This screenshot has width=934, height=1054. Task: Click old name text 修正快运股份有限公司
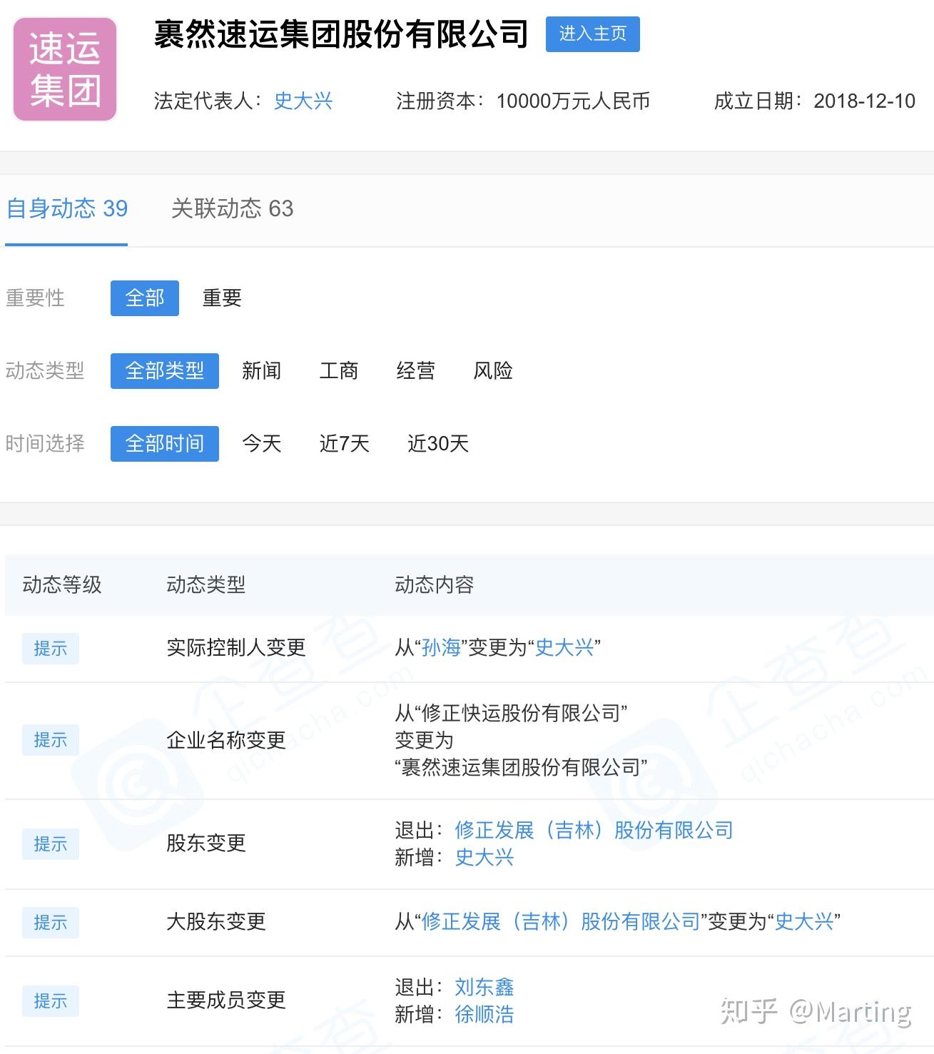click(520, 714)
